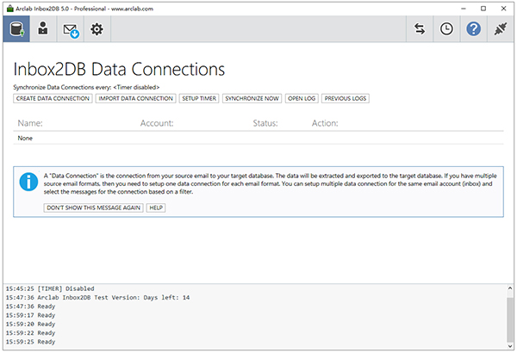Screen dimensions: 517x353
Task: Minimize the Arclab Inbox2DB window
Action: click(464, 9)
